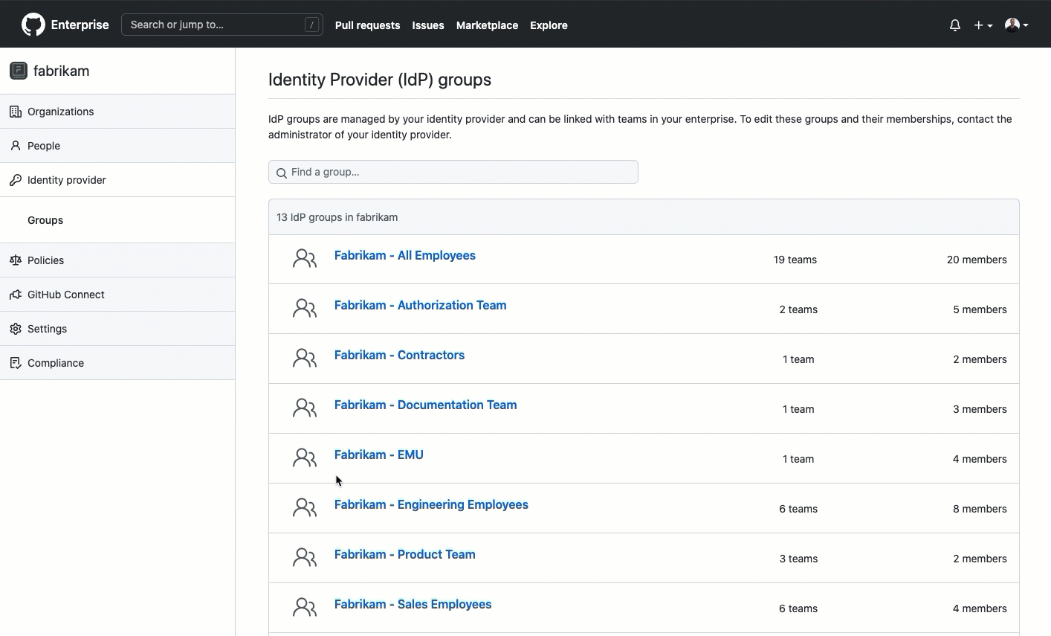The image size is (1051, 636).
Task: Click the Identity provider key icon
Action: coord(16,179)
